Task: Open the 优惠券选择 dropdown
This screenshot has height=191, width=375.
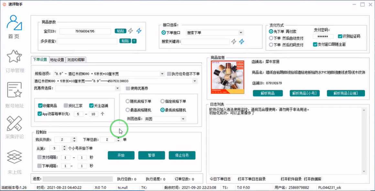Action: (x=117, y=88)
